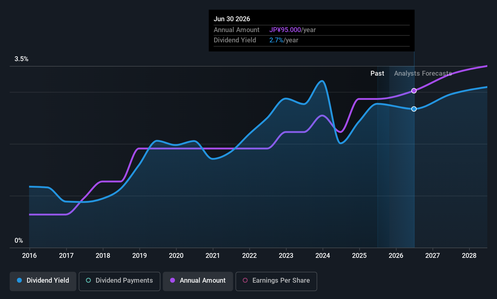Toggle the Dividend Yield legend button
The image size is (497, 299).
[x=43, y=281]
